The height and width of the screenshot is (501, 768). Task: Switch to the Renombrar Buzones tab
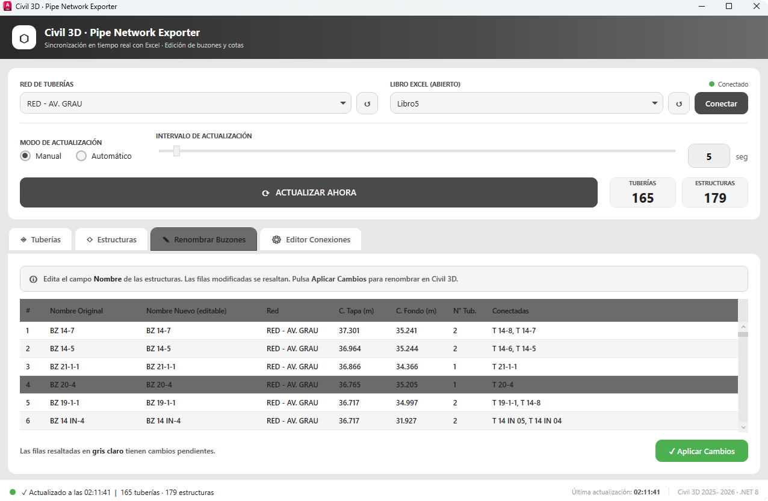point(204,239)
